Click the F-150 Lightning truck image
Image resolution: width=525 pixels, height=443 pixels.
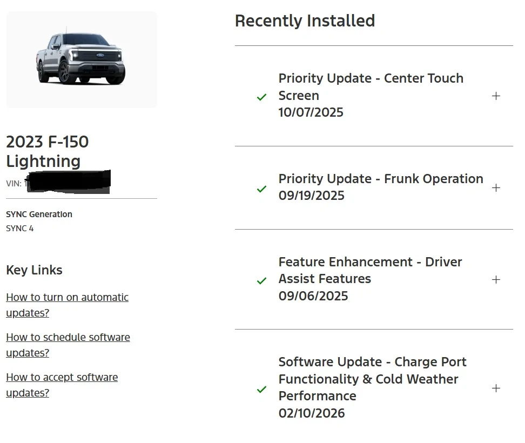pos(81,59)
